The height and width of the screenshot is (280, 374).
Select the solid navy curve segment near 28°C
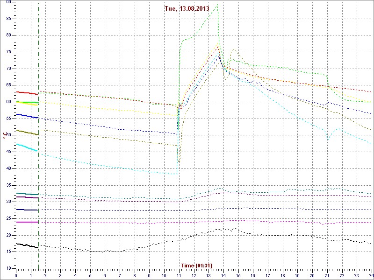(x=27, y=210)
